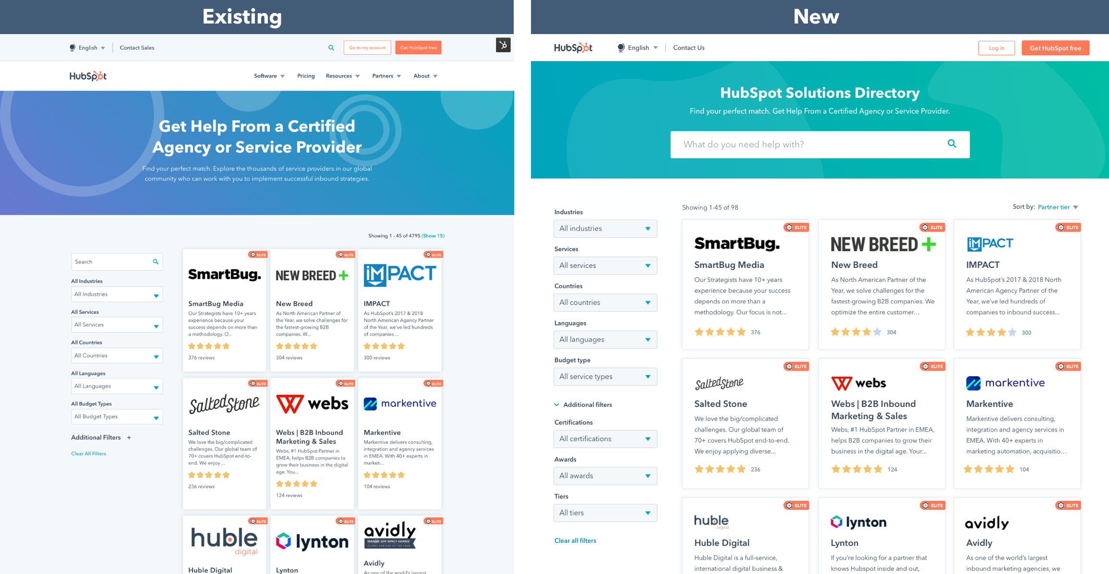
Task: Open the All industries dropdown in New sidebar
Action: 605,228
